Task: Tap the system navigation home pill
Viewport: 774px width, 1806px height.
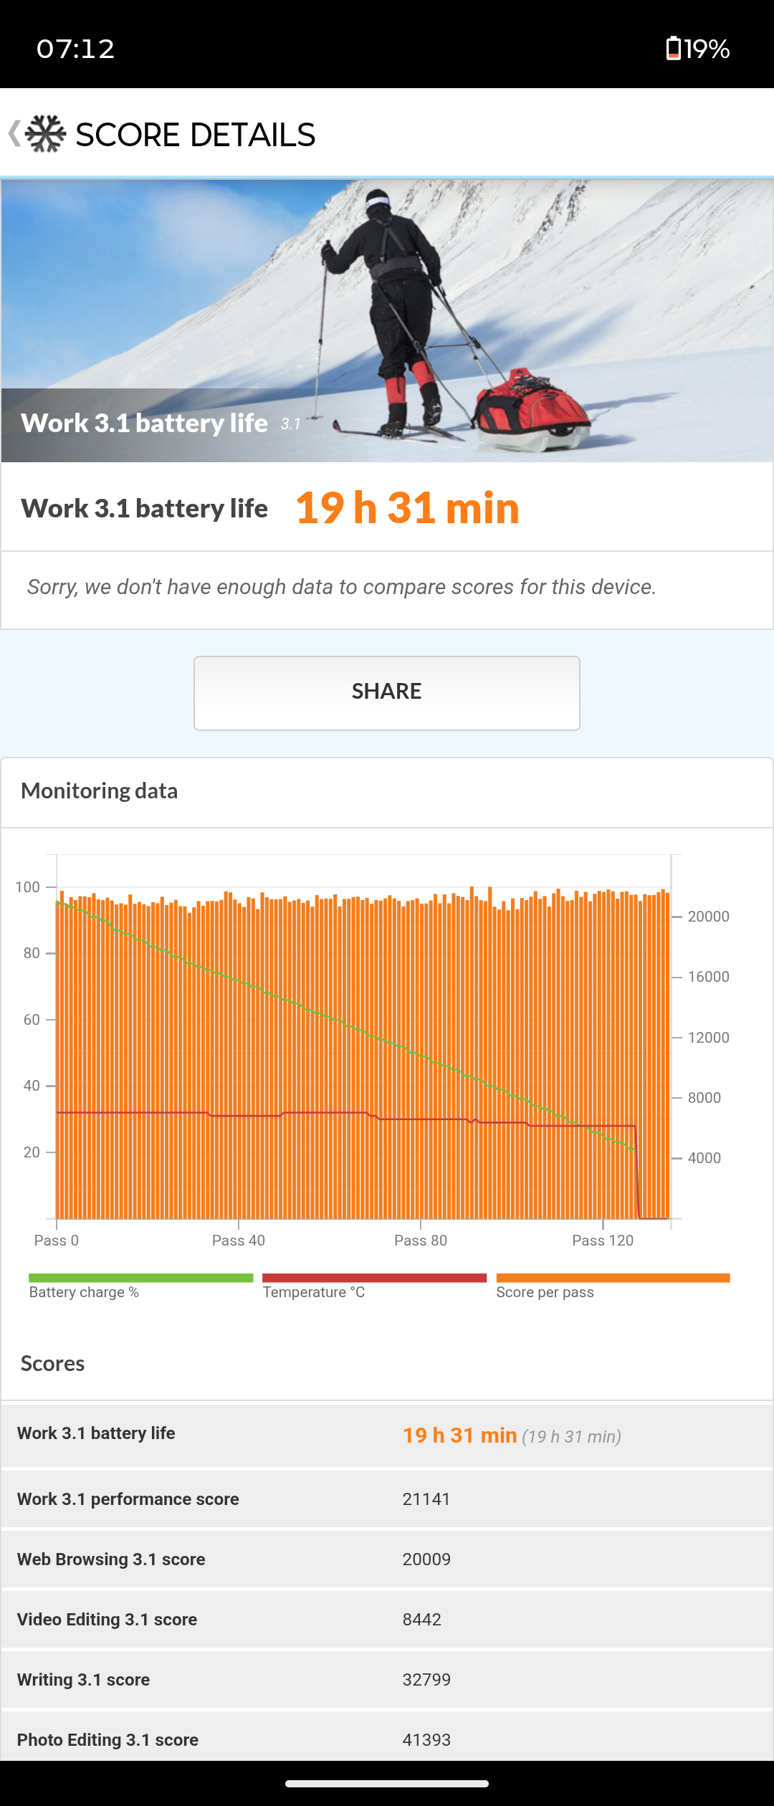Action: click(x=387, y=1784)
